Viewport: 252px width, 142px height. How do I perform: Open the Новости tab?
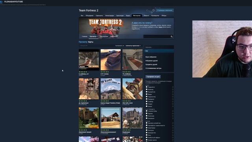pyautogui.click(x=146, y=16)
